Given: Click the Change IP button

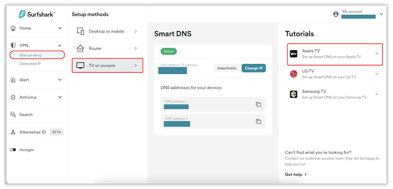Looking at the screenshot, I should click(253, 68).
